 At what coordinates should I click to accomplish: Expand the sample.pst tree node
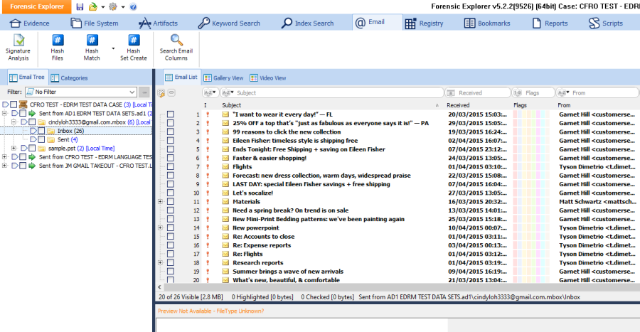point(14,148)
